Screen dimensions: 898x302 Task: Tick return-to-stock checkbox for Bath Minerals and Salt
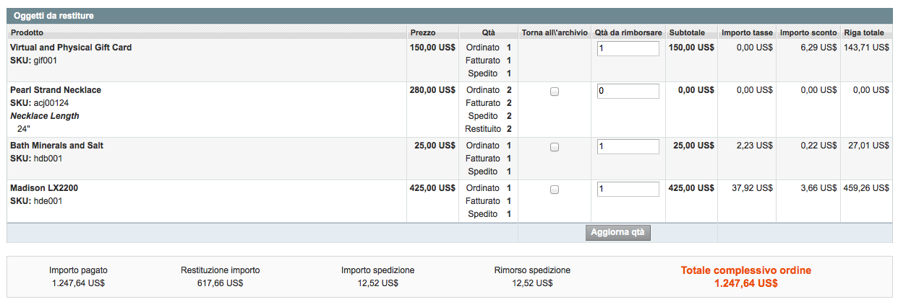[555, 147]
